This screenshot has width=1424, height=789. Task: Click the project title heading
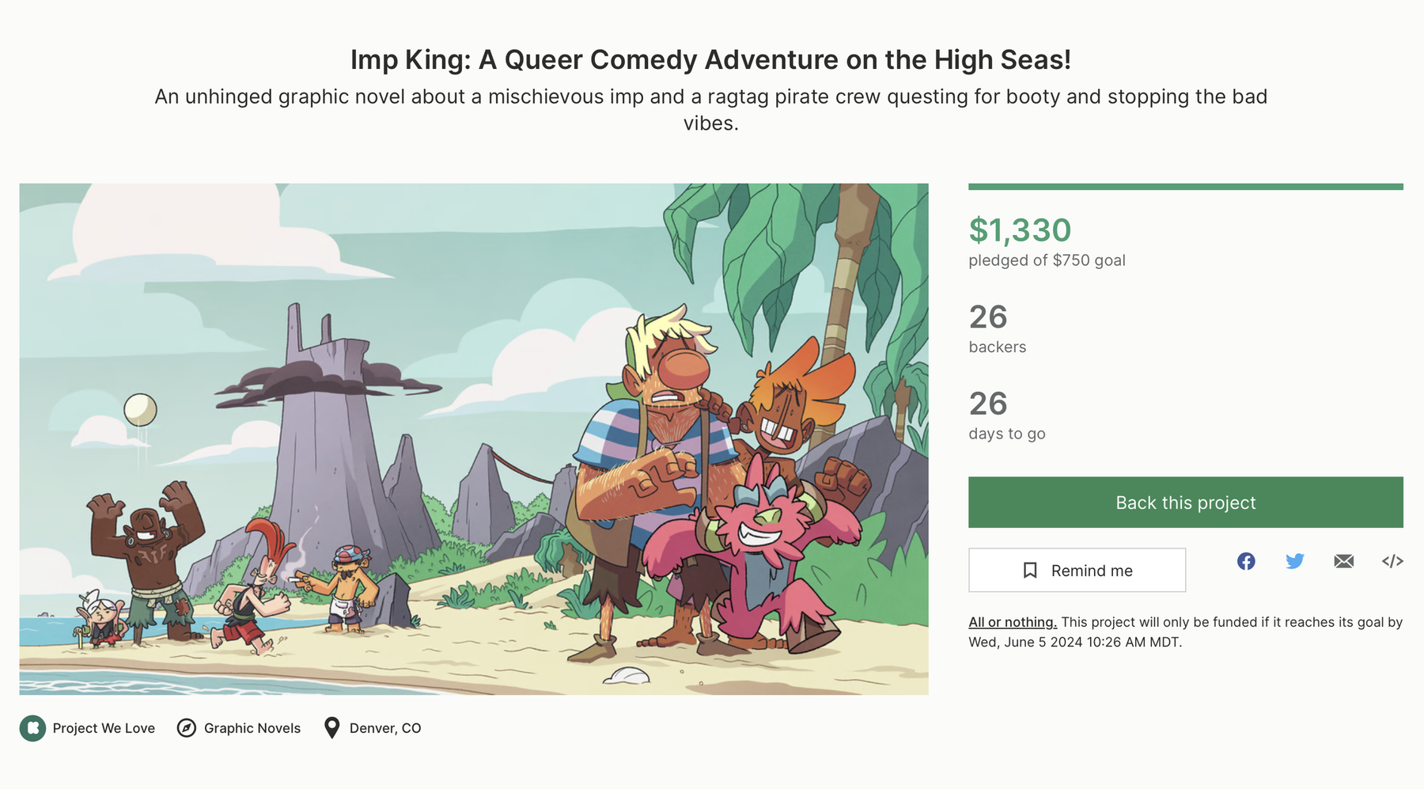click(711, 59)
